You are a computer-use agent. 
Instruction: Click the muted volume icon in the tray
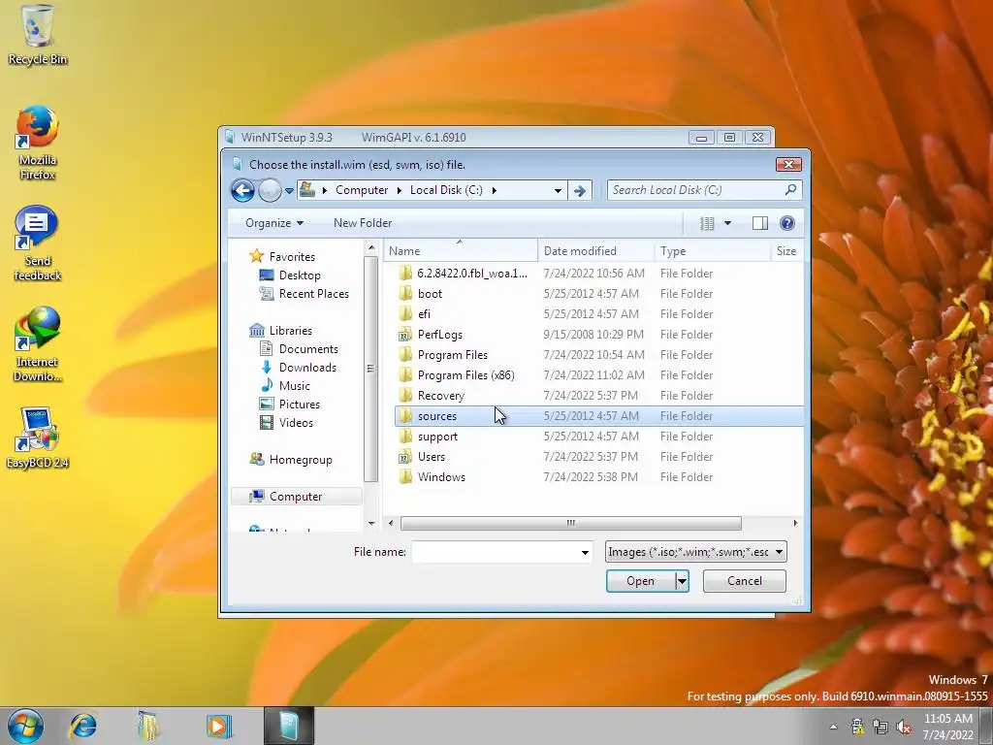tap(904, 727)
